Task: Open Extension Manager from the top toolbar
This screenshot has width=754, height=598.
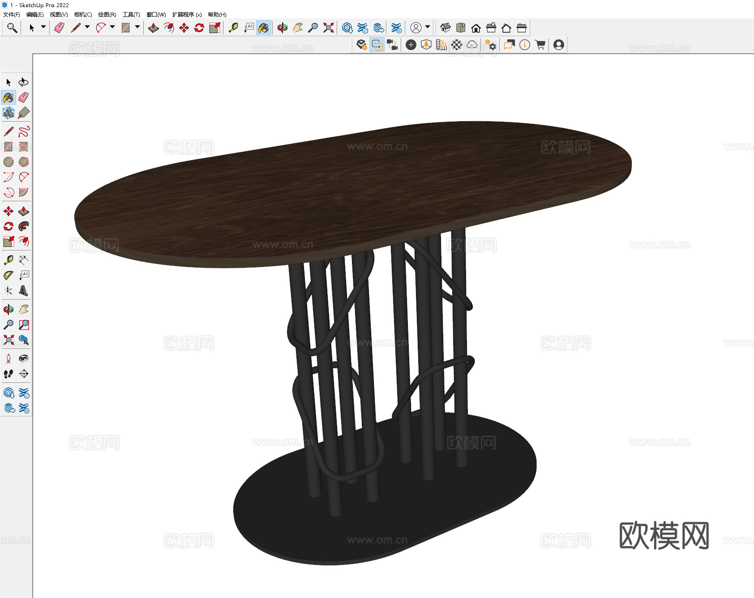Action: (x=397, y=28)
